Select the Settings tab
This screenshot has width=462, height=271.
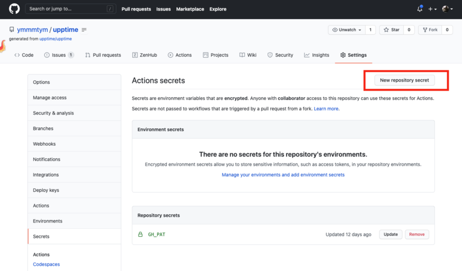(x=353, y=55)
